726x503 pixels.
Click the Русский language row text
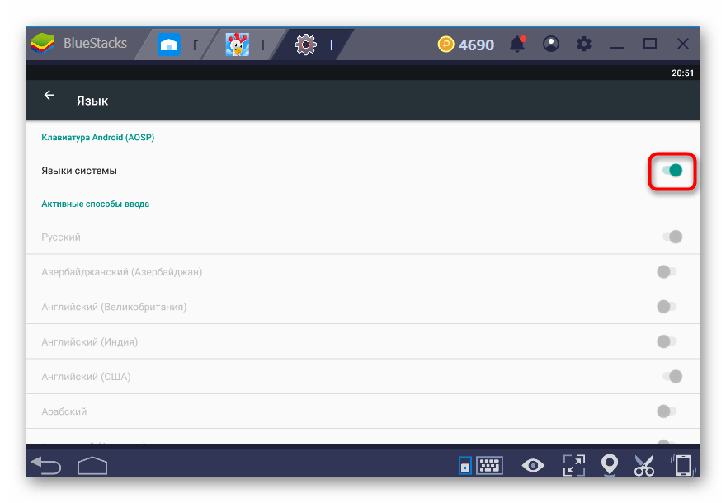point(61,237)
